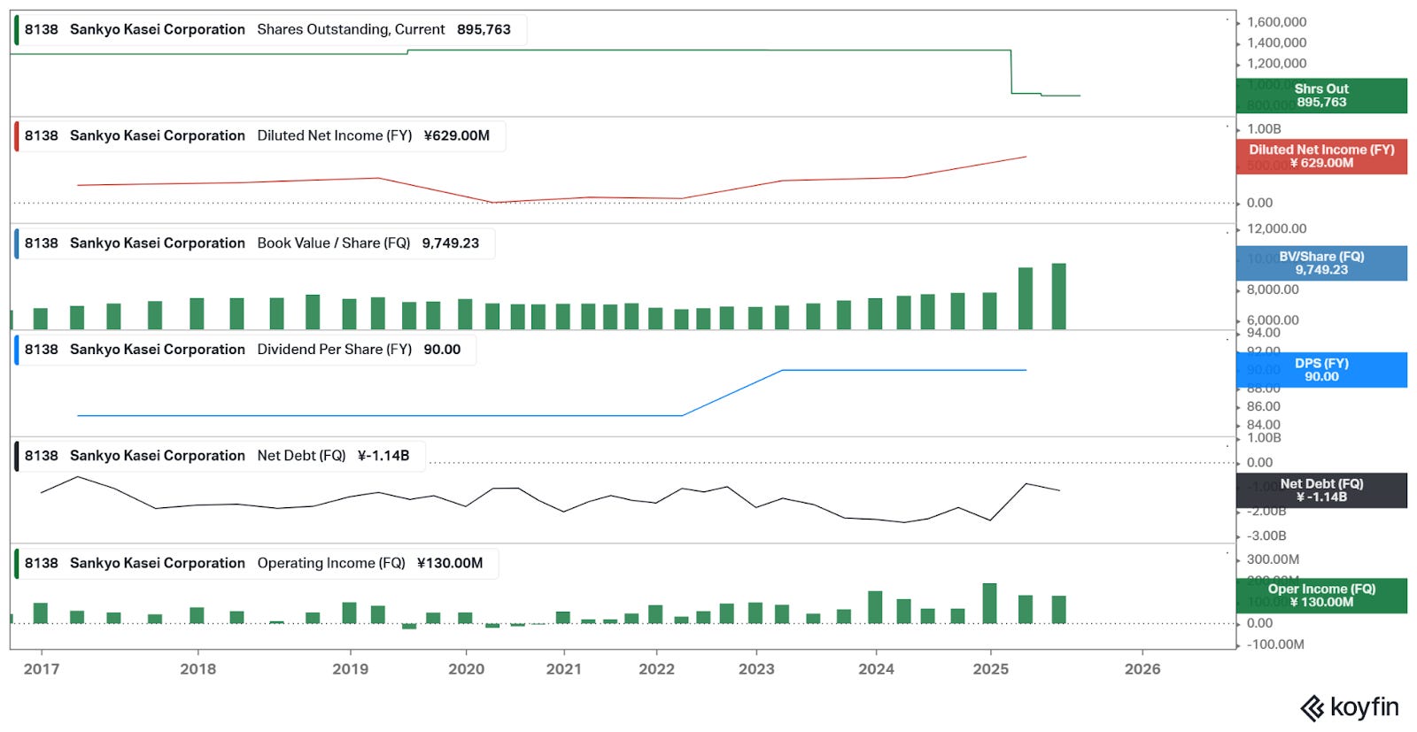Click the 84.00 dividend axis label
This screenshot has height=732, width=1417.
pyautogui.click(x=1263, y=425)
